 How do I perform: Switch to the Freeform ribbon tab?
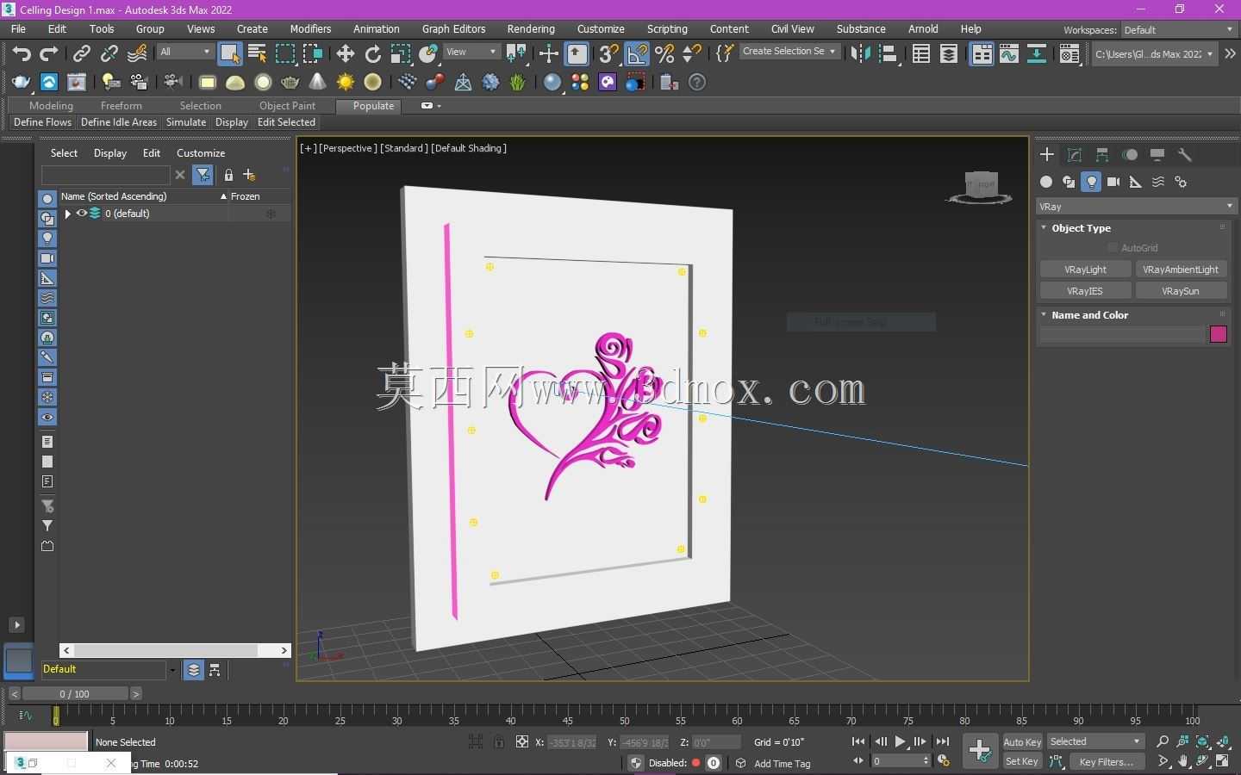(x=121, y=106)
